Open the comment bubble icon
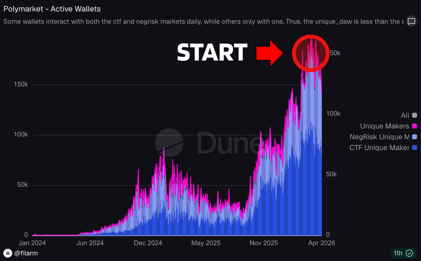Image resolution: width=421 pixels, height=261 pixels. pyautogui.click(x=411, y=21)
